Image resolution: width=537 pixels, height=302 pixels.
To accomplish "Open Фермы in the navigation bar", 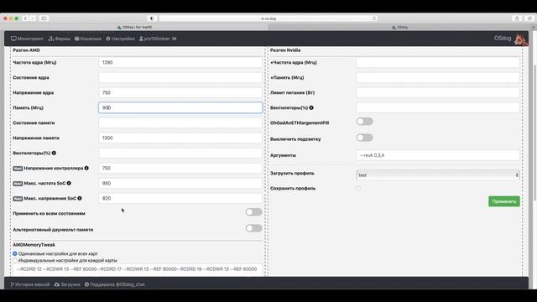I will point(60,39).
